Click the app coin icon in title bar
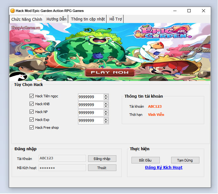 (13, 11)
